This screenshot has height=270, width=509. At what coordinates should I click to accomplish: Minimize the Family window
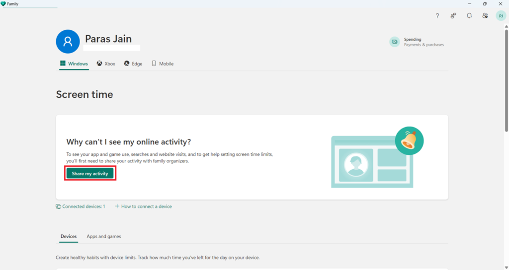pyautogui.click(x=469, y=4)
